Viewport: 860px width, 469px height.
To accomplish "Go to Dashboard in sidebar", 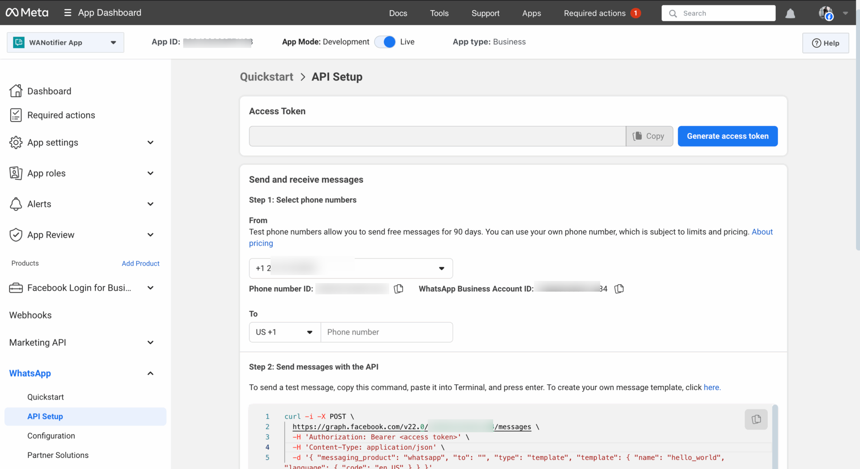I will coord(49,91).
